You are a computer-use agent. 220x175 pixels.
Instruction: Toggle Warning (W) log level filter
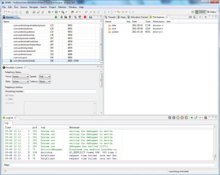pyautogui.click(x=182, y=118)
